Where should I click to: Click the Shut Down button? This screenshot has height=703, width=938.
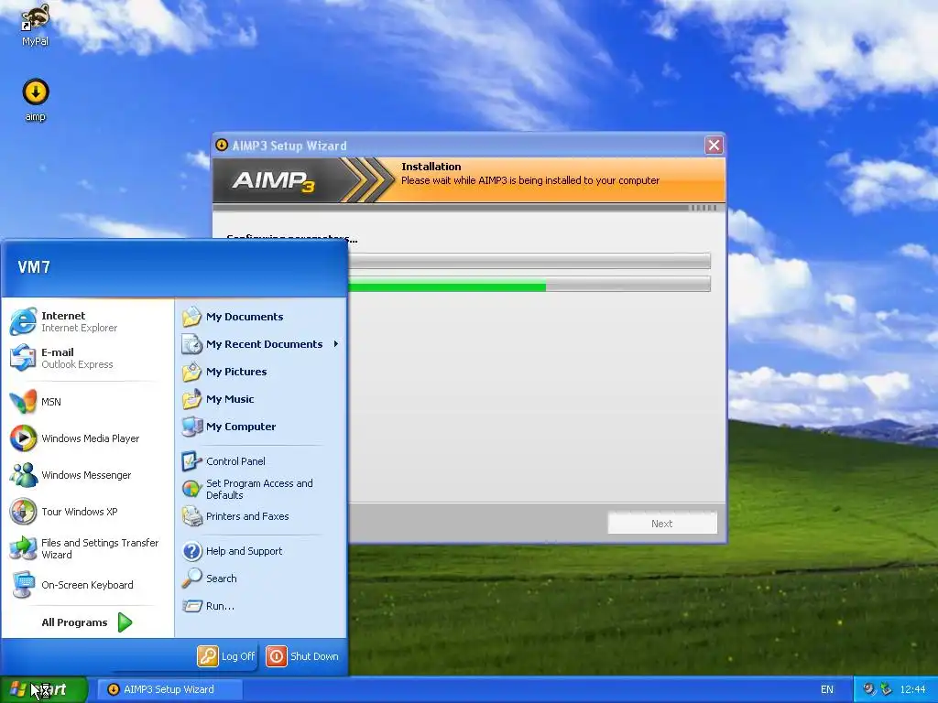tap(302, 655)
